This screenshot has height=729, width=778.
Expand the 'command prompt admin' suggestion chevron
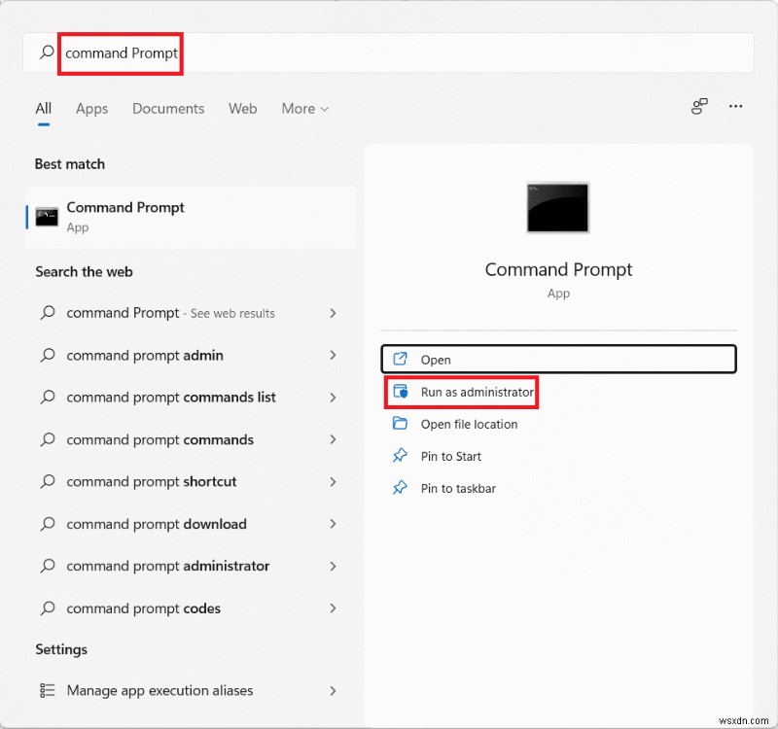click(x=333, y=356)
